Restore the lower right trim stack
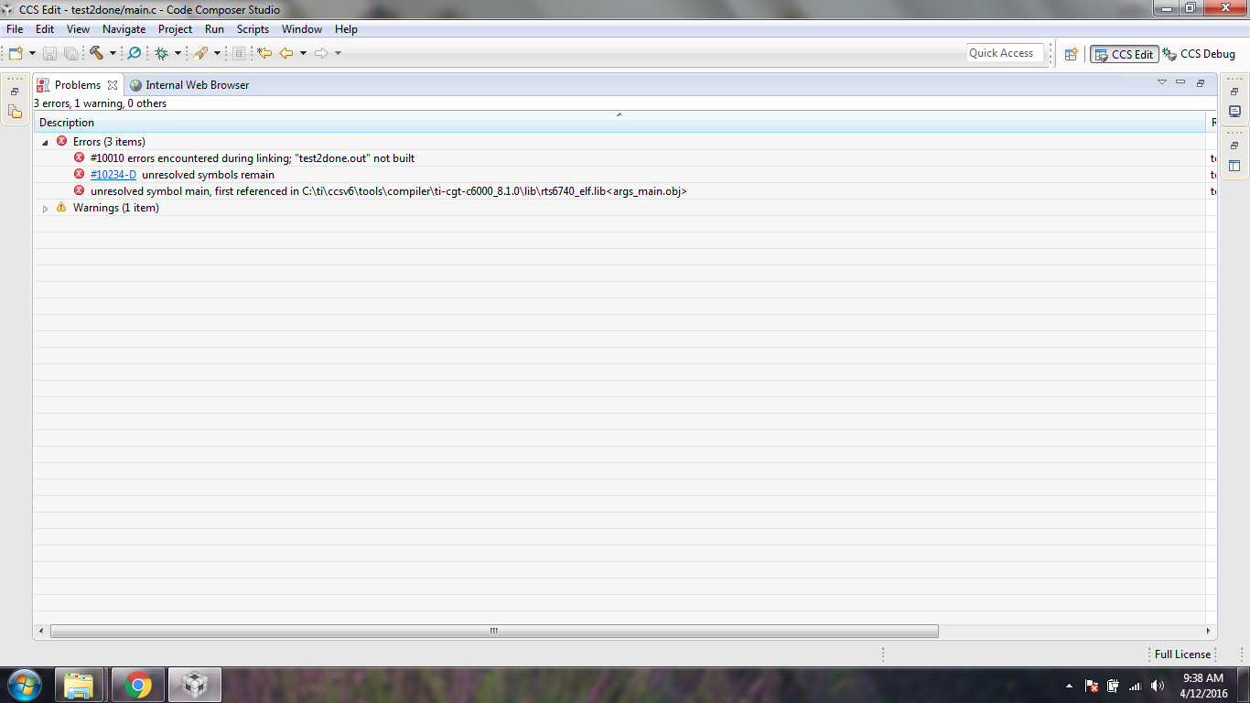Image resolution: width=1250 pixels, height=703 pixels. 1234,146
